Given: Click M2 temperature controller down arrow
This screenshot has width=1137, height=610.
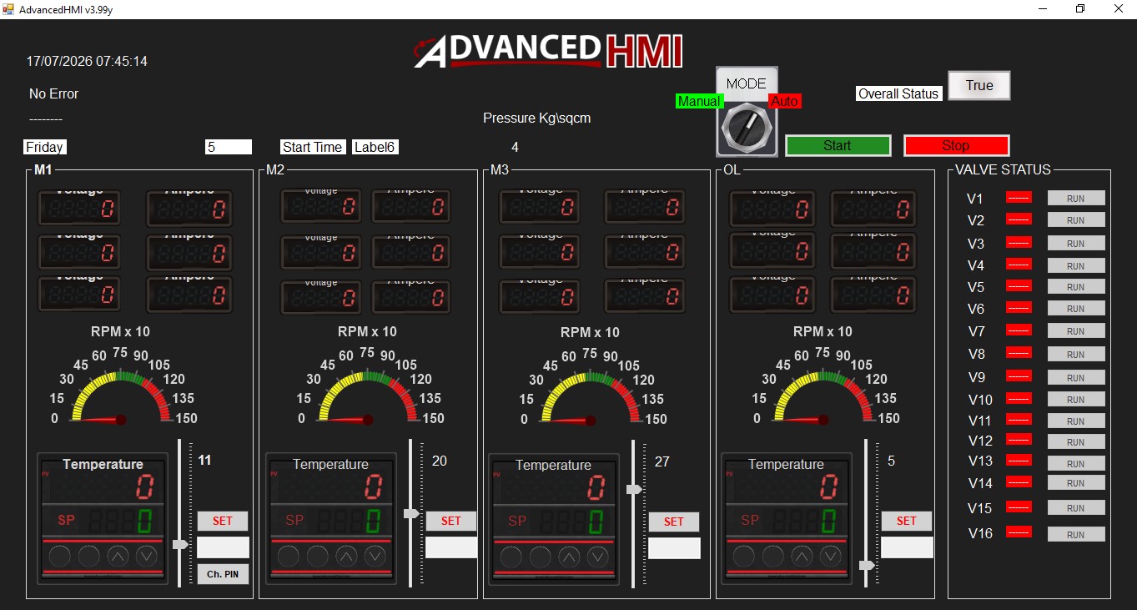Looking at the screenshot, I should tap(375, 556).
